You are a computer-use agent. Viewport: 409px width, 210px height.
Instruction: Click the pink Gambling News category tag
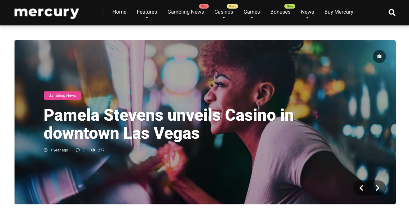pos(62,96)
